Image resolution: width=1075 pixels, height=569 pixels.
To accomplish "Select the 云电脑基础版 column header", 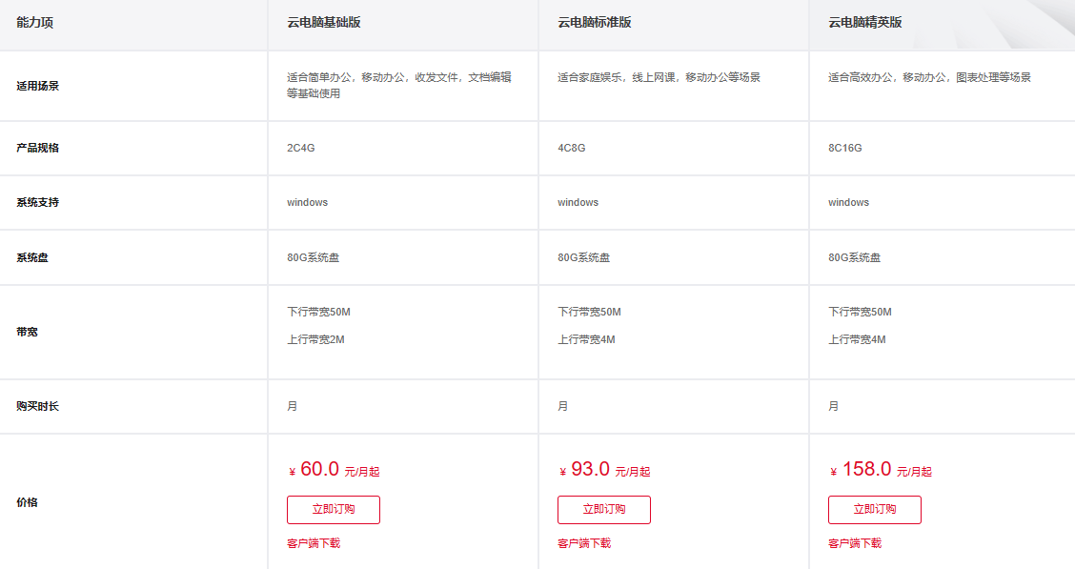I will click(x=324, y=23).
